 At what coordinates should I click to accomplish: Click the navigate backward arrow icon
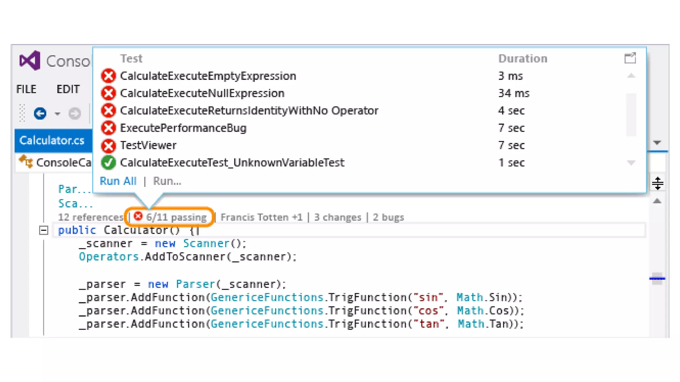tap(40, 114)
